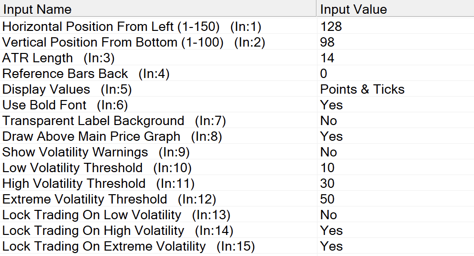Select the Show Volatility Warnings row name
This screenshot has height=256, width=474.
click(96, 152)
